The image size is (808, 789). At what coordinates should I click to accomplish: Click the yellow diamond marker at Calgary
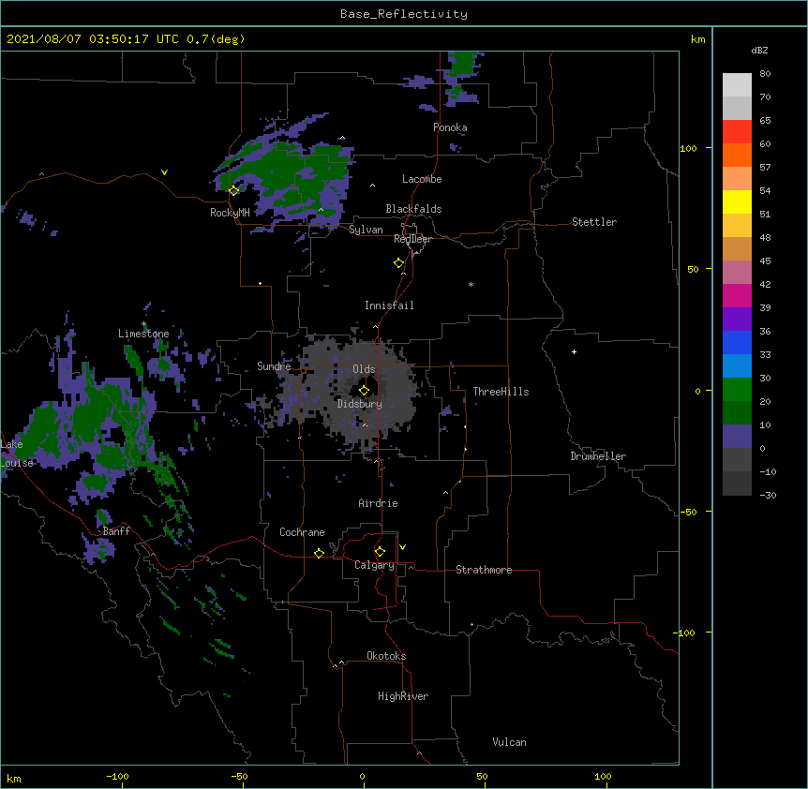tap(380, 552)
